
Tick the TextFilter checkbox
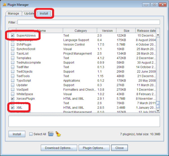(x=13, y=67)
